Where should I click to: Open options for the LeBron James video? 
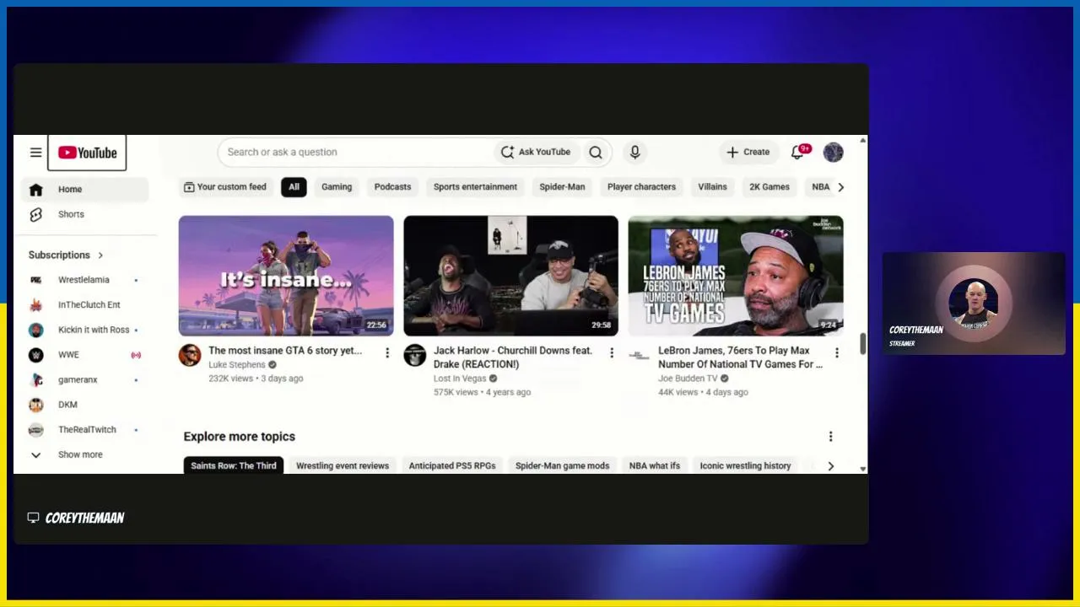pyautogui.click(x=836, y=352)
